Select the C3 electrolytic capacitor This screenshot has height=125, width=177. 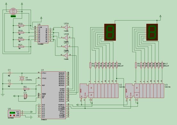(25, 96)
